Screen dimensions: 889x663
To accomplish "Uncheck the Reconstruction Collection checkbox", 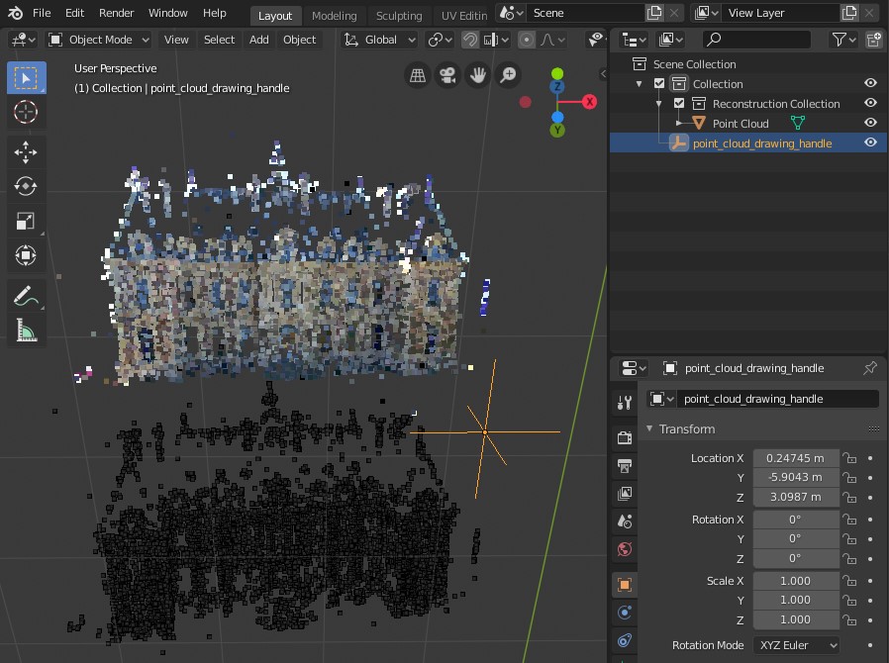I will (679, 103).
